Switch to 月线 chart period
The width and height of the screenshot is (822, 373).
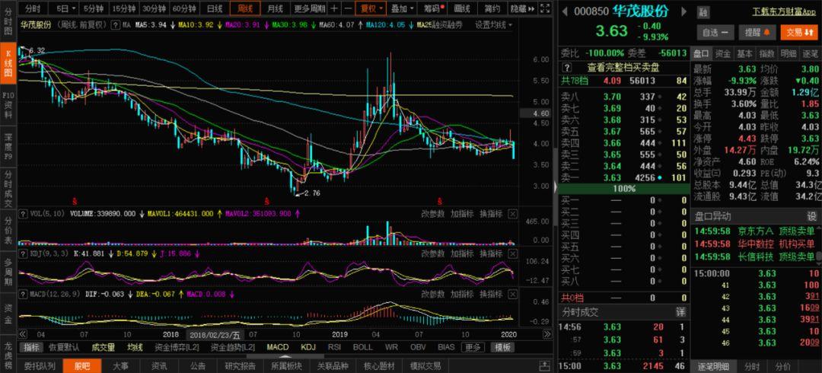tap(275, 8)
